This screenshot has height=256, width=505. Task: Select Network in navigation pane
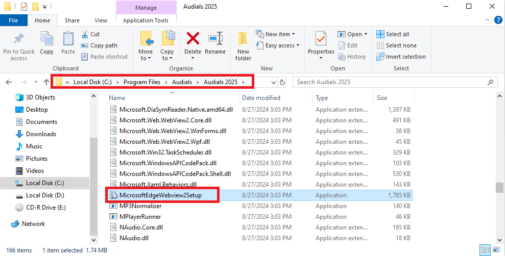point(28,223)
